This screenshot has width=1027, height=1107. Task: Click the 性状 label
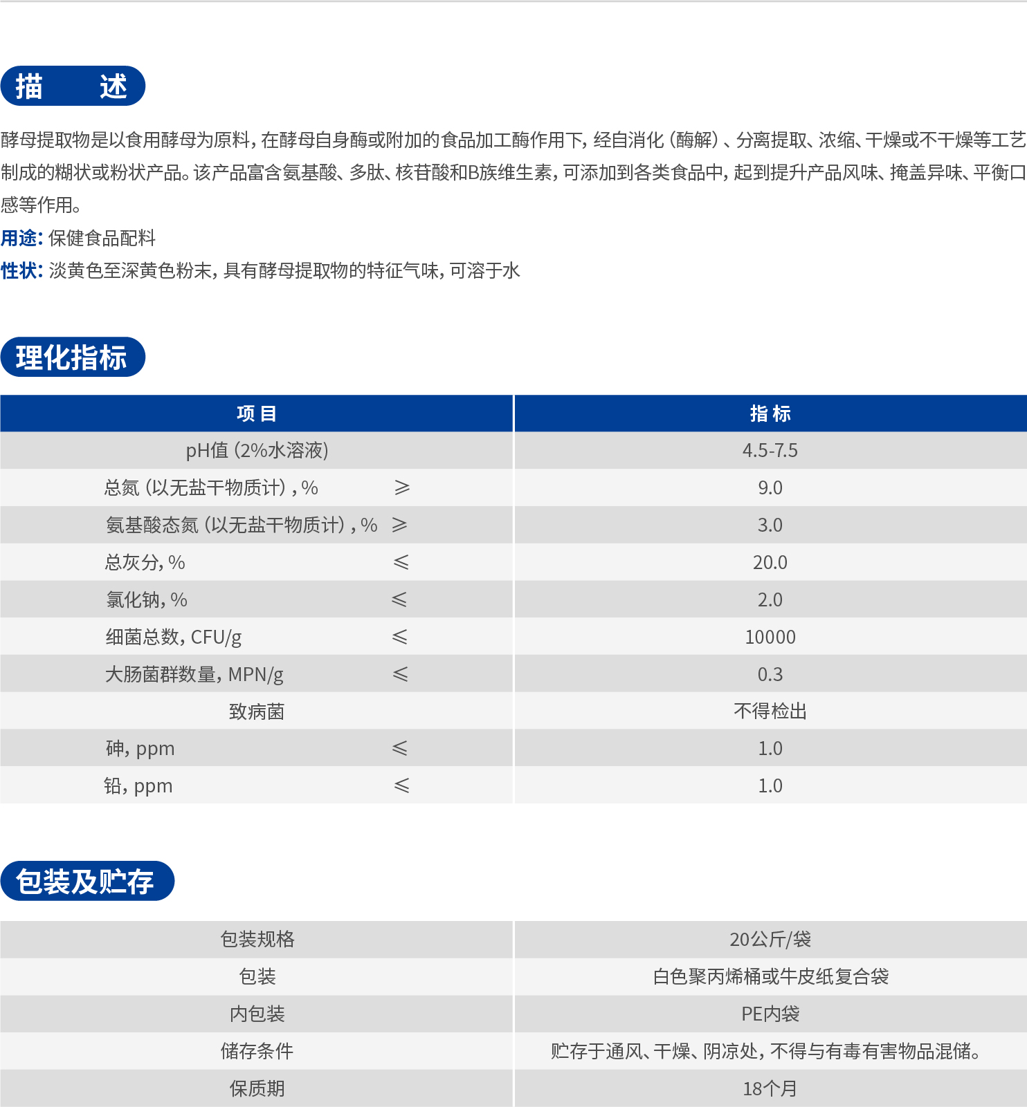coord(21,270)
